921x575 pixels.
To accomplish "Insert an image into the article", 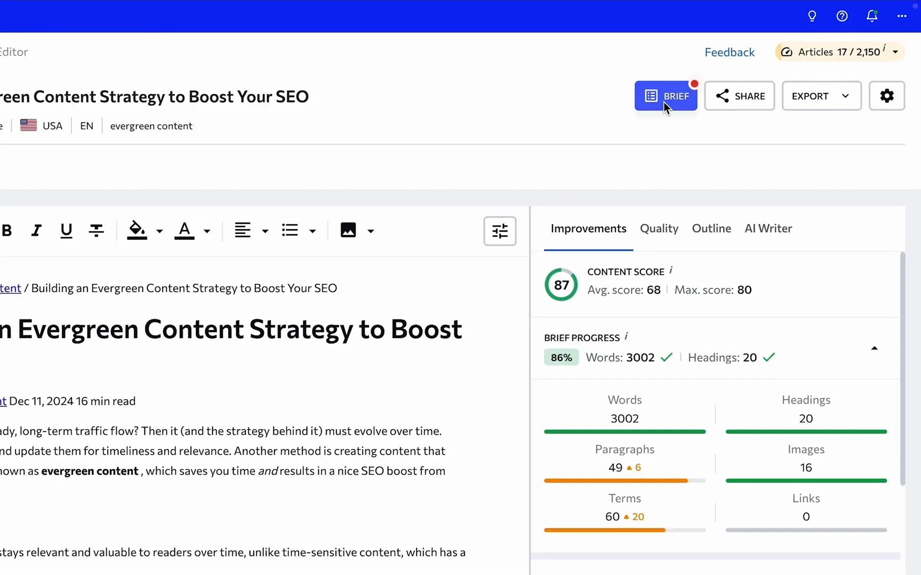I will 349,230.
